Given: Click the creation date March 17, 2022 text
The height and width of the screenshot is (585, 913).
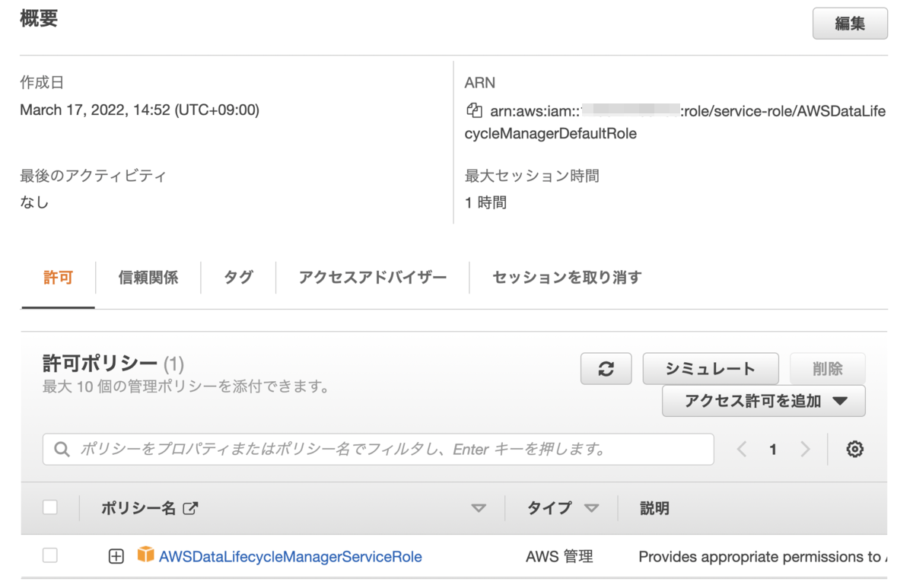Looking at the screenshot, I should coord(140,110).
